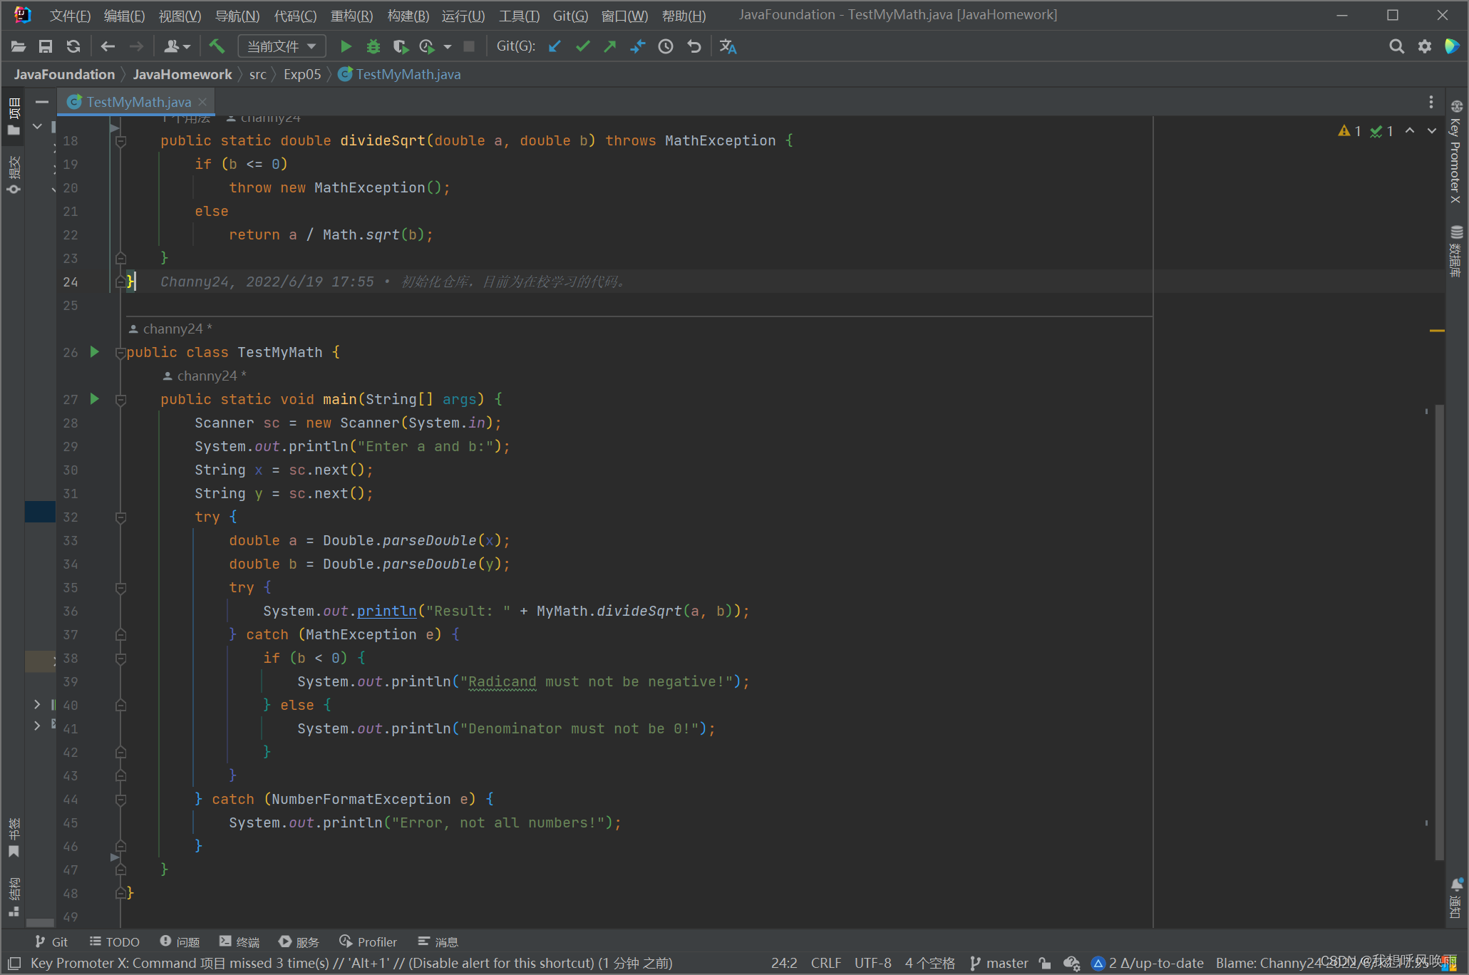Commit changes with green checkmark icon
Image resolution: width=1469 pixels, height=975 pixels.
[x=582, y=46]
